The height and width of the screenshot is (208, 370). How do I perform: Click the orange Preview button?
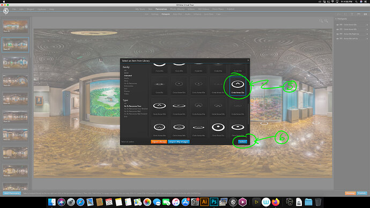(350, 193)
